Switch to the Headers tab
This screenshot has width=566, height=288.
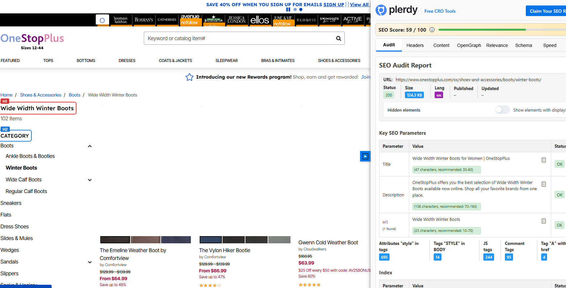tap(415, 45)
